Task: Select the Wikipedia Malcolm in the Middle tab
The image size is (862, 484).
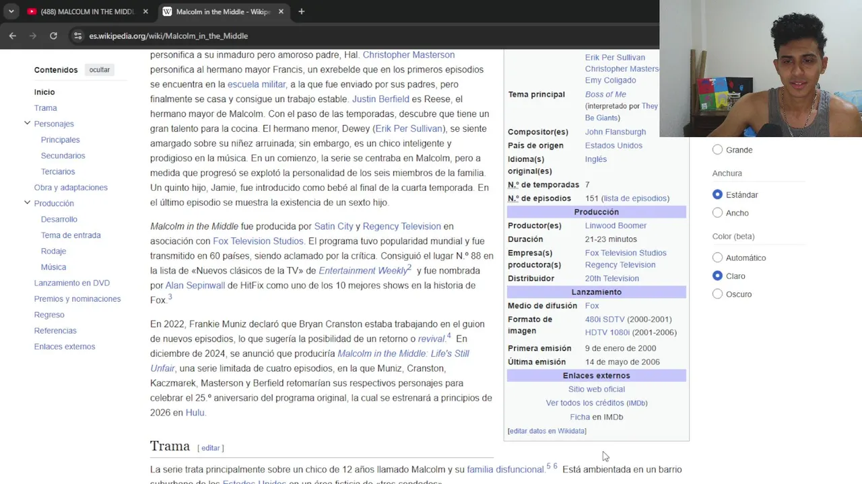Action: [223, 11]
